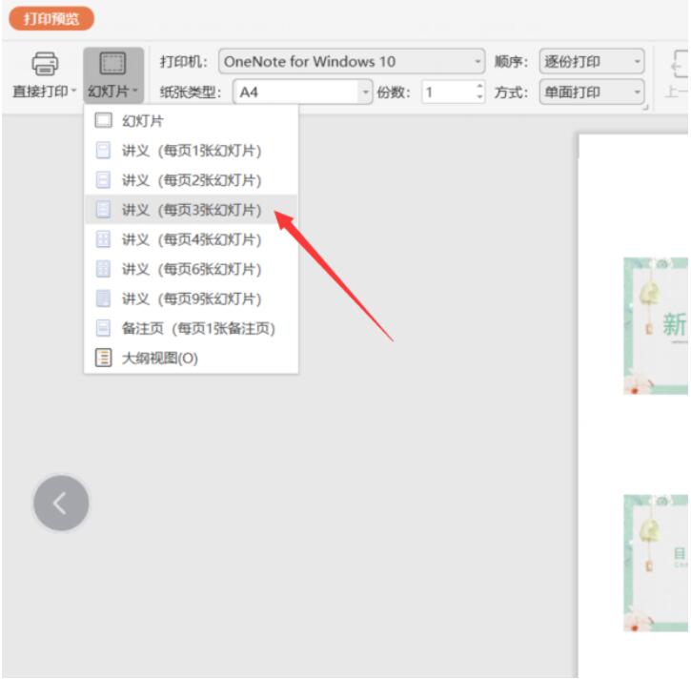Click the notes page layout icon
Screen dimensions: 691x679
103,328
